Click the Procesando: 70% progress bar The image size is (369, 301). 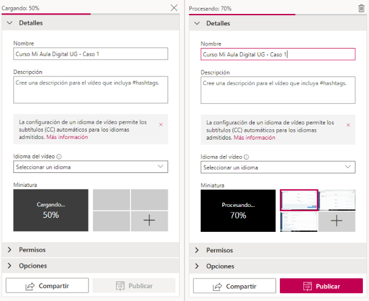[x=278, y=15]
